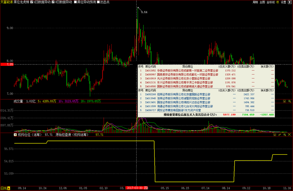Toggle the 3日数据异动 checkbox
Viewport: 293px width, 191px height.
(52, 2)
